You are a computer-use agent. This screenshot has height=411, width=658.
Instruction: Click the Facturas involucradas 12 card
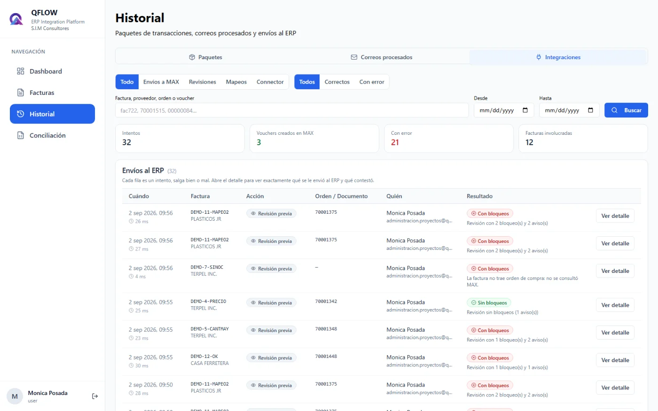tap(583, 139)
